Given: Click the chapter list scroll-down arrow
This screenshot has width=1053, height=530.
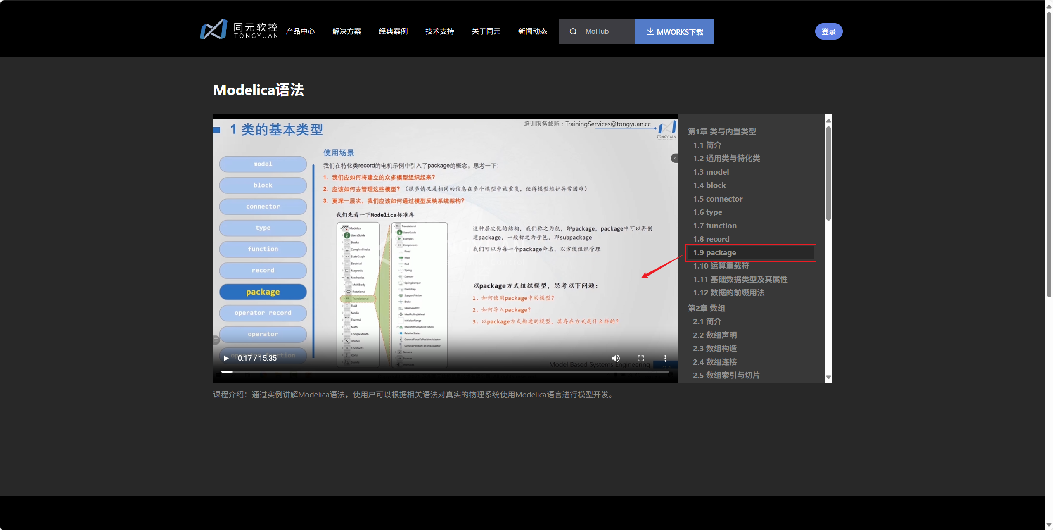Looking at the screenshot, I should (828, 377).
